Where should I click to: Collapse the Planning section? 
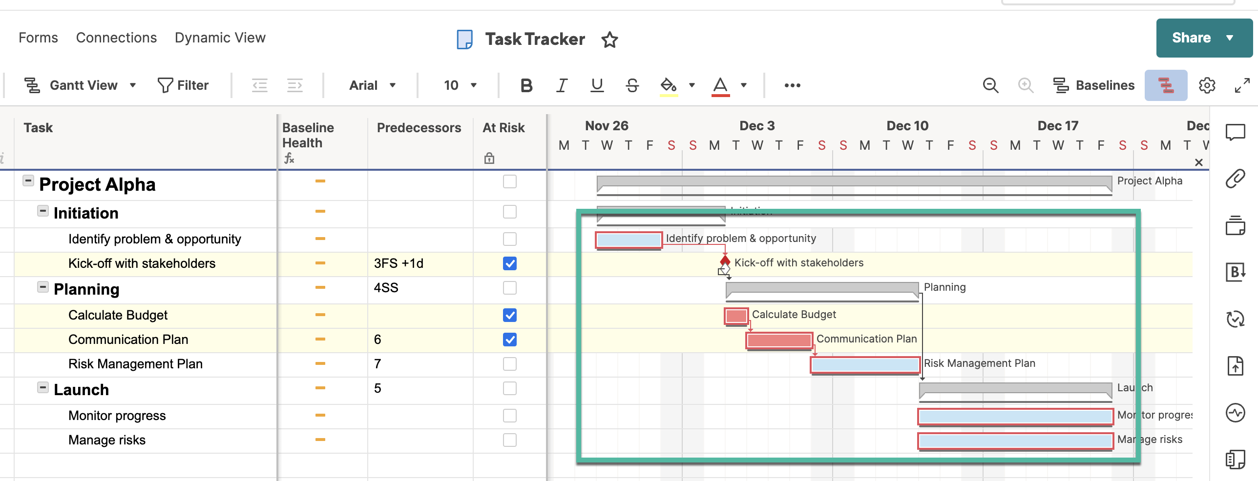pos(43,287)
